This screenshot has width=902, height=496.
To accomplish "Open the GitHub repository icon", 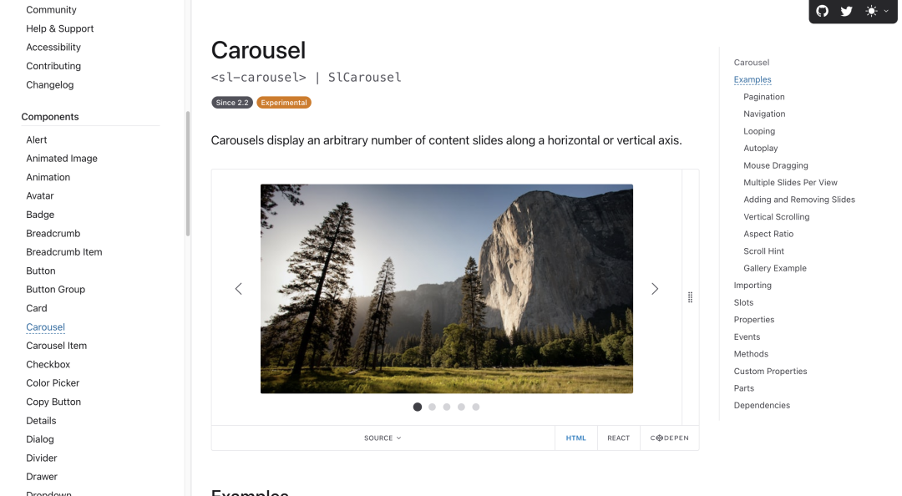I will coord(822,11).
